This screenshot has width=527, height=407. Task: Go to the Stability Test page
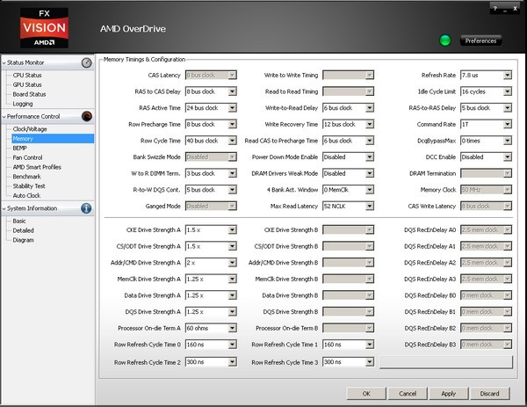29,186
